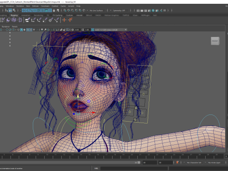Toggle the highlighted smooth shade all button

[x=21, y=30]
